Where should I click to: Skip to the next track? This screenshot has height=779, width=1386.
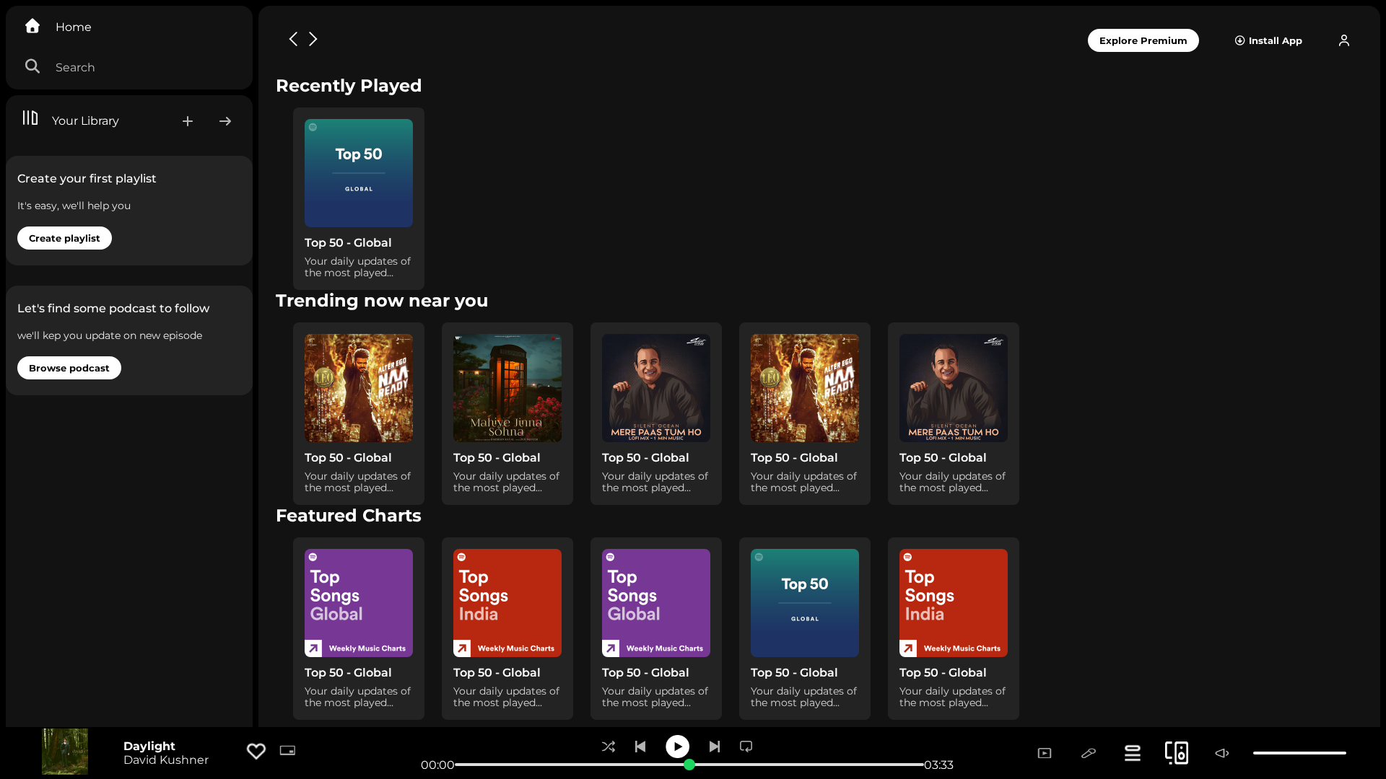pos(715,747)
